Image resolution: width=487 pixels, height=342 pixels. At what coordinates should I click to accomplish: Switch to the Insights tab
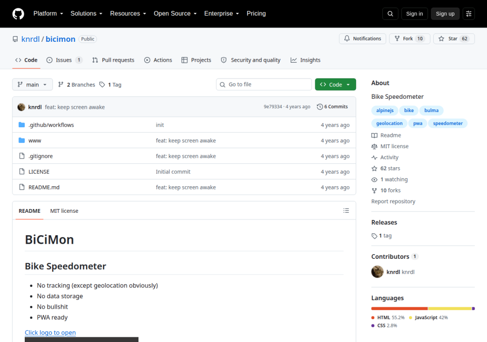pyautogui.click(x=306, y=60)
